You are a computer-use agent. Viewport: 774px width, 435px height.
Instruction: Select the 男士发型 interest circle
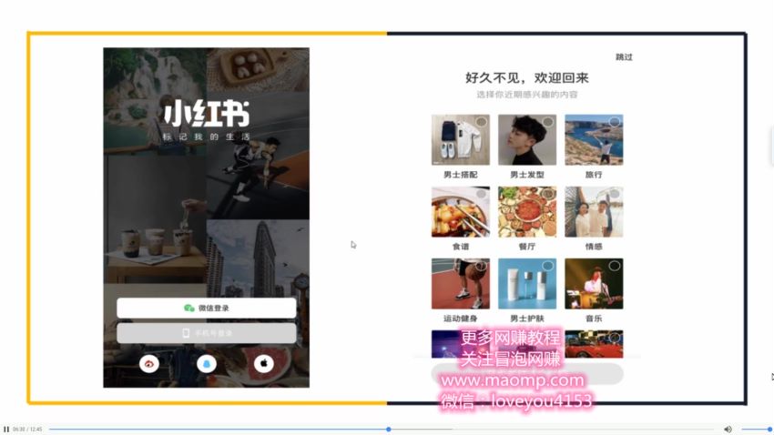click(x=548, y=122)
